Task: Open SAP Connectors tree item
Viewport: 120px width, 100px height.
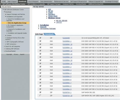Action: pos(11,44)
